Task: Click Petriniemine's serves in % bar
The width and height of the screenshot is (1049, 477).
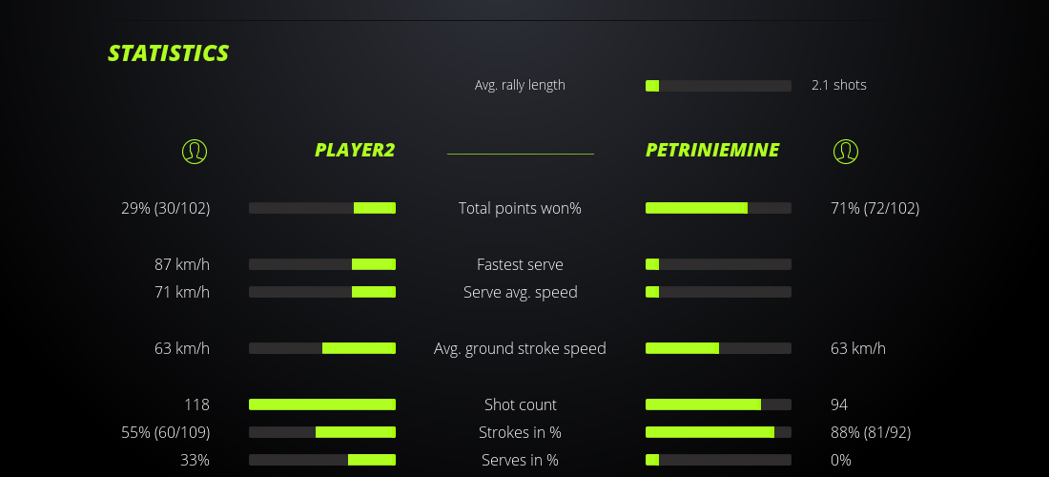Action: tap(718, 460)
